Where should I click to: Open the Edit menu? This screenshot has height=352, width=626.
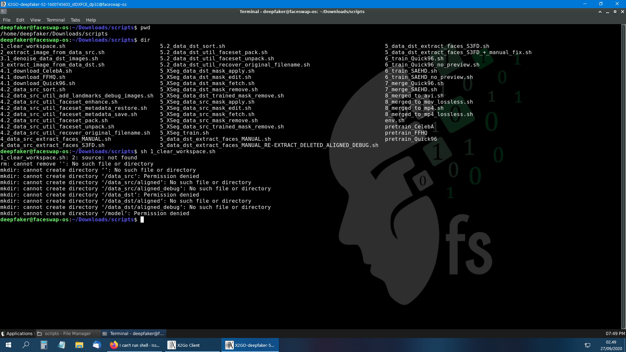point(20,20)
